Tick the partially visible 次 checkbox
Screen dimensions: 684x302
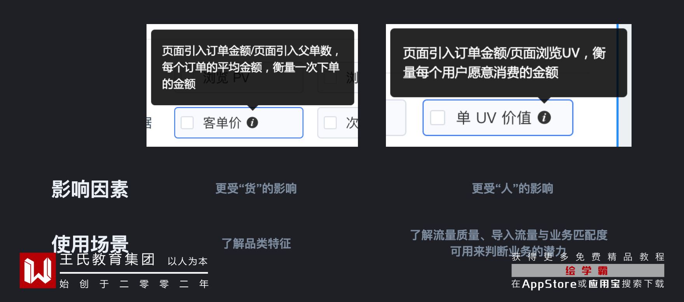(330, 123)
